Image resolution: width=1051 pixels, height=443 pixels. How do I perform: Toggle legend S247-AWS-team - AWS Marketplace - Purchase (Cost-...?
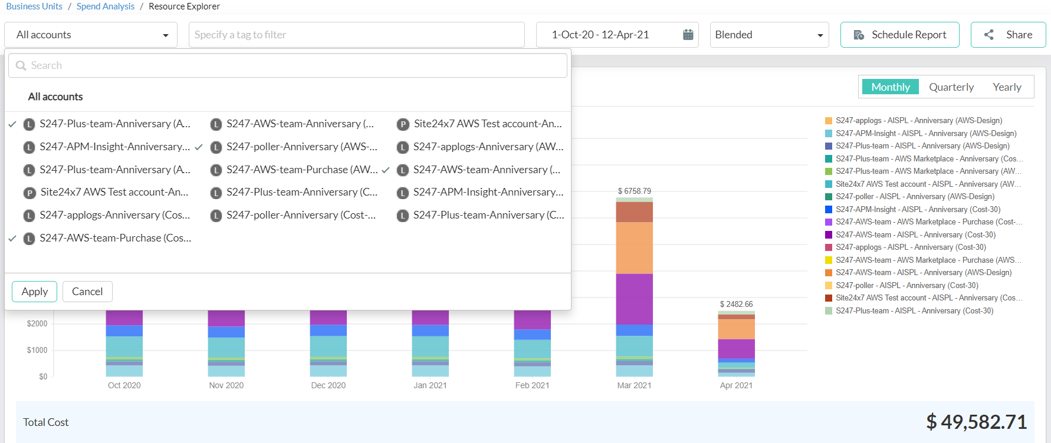tap(930, 222)
